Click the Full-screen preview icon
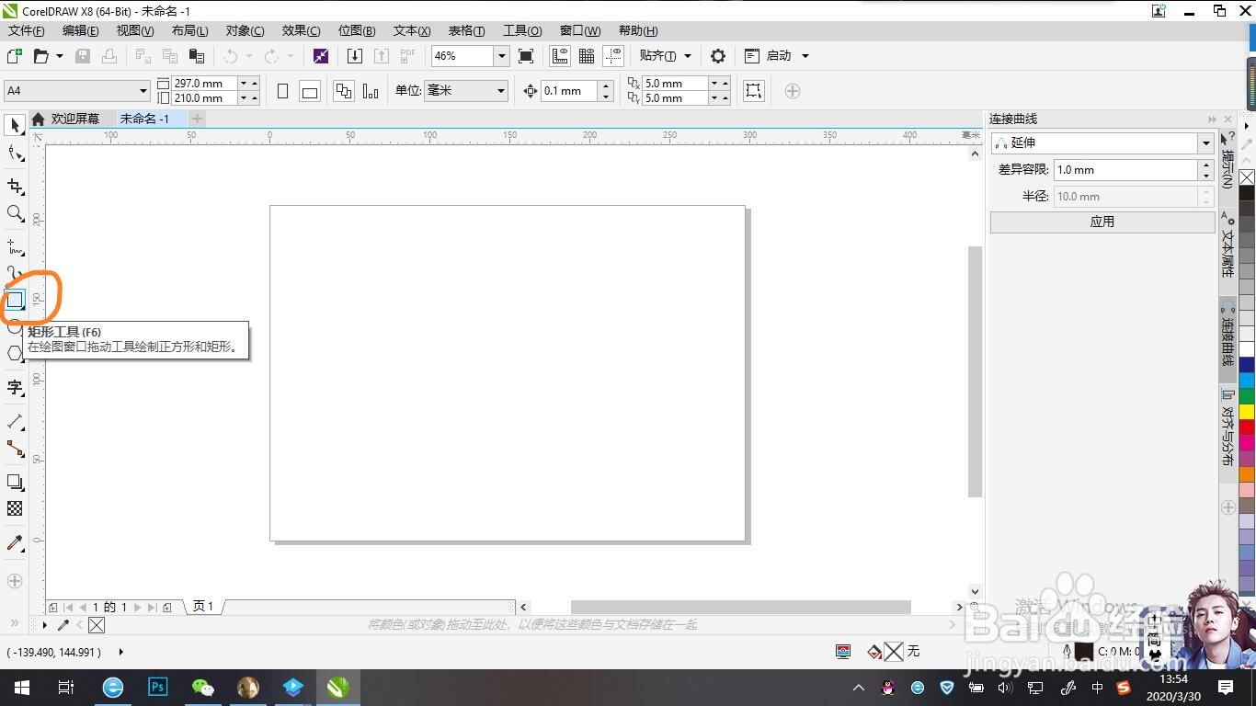Image resolution: width=1256 pixels, height=706 pixels. coord(526,56)
